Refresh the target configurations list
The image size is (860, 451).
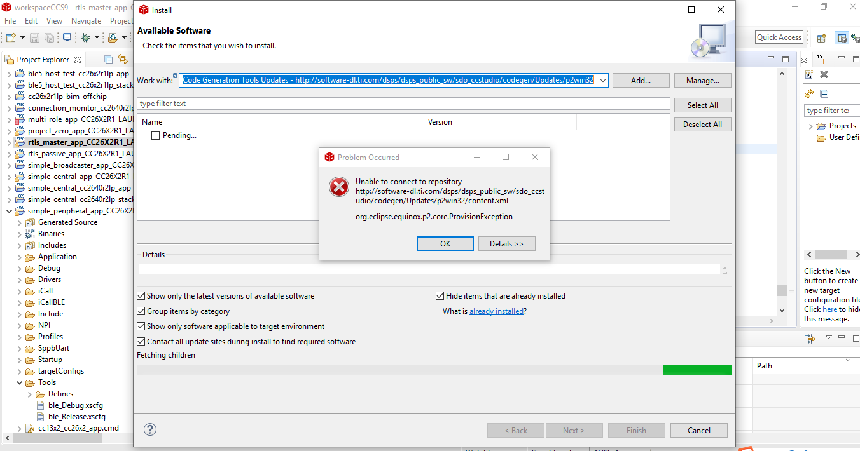809,93
